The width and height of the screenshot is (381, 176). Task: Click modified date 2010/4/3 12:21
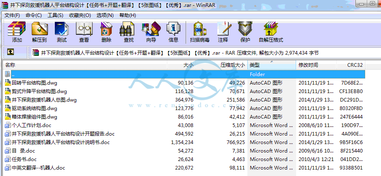[x=316, y=159]
